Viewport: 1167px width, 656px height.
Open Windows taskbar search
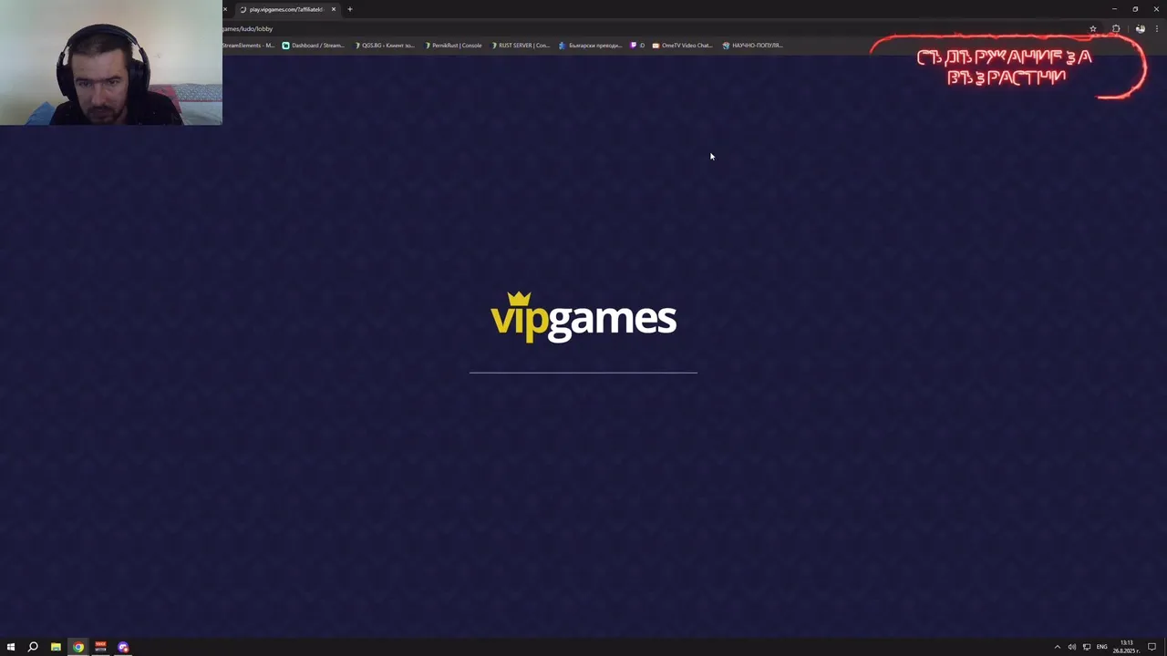(x=33, y=647)
